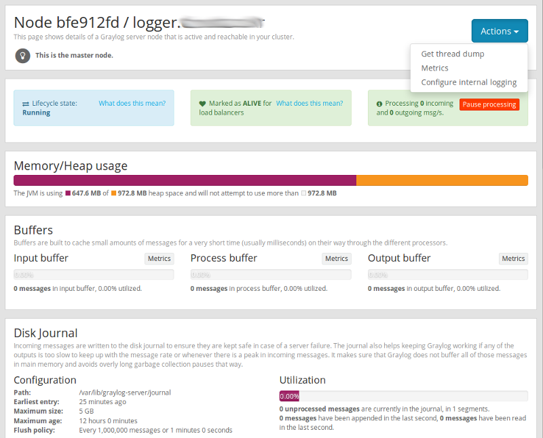Open the Actions dropdown button
Image resolution: width=543 pixels, height=438 pixels.
pyautogui.click(x=499, y=31)
